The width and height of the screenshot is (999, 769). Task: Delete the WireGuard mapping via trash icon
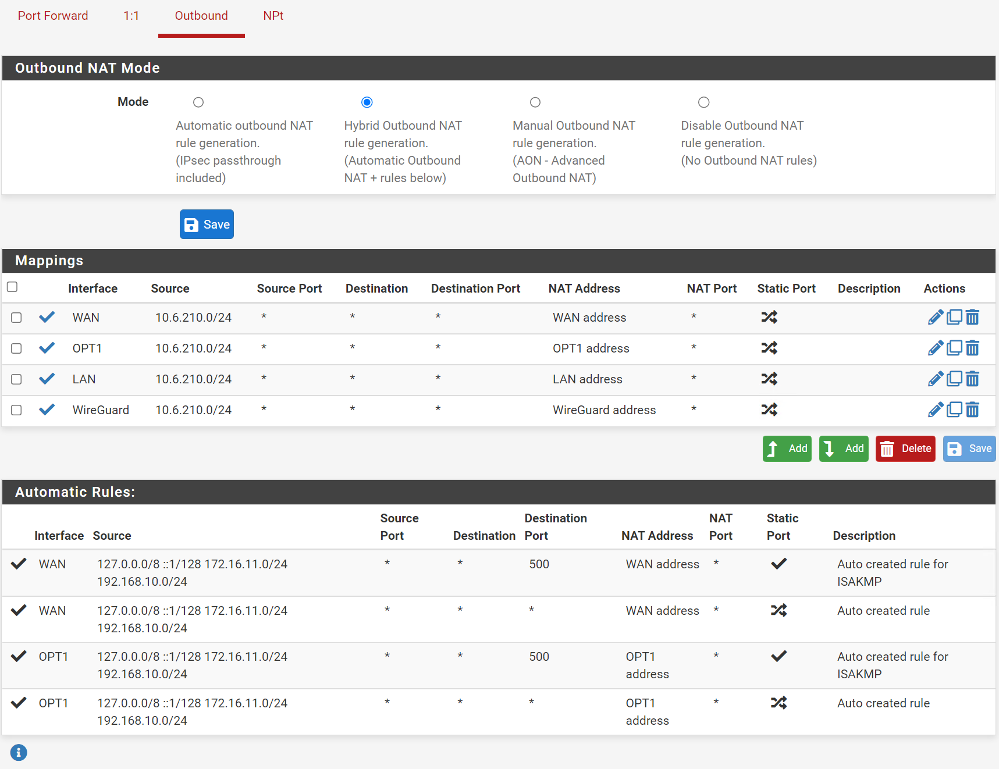tap(972, 410)
